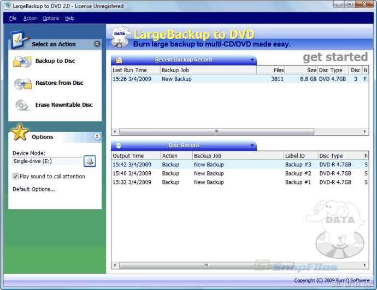Open Default Options link

coord(34,189)
